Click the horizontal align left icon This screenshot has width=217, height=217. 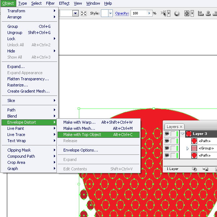[201, 13]
